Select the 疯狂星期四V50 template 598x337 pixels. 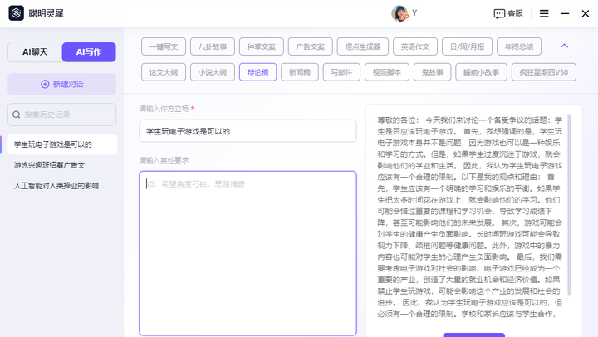[544, 72]
